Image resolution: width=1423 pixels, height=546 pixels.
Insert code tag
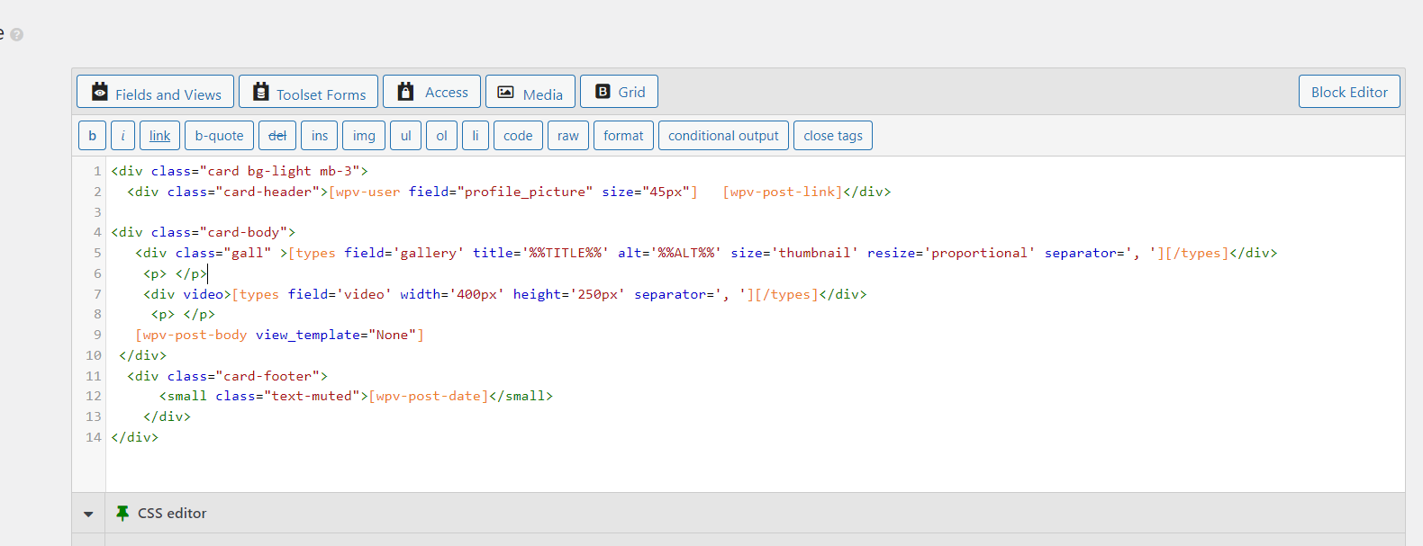(x=518, y=136)
